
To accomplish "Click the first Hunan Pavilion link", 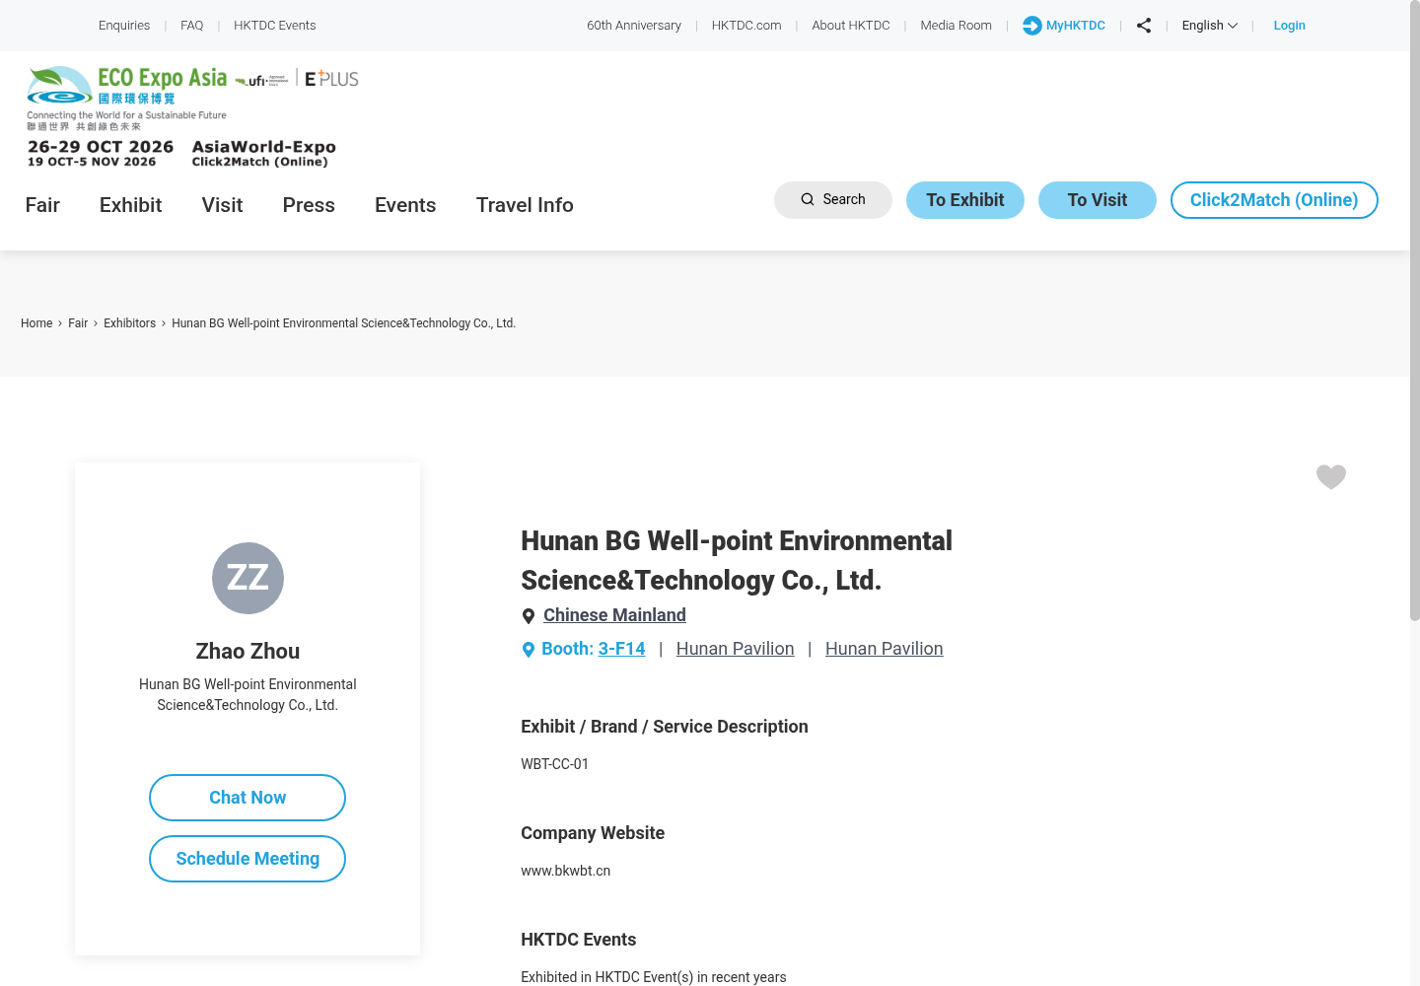I will coord(736,649).
